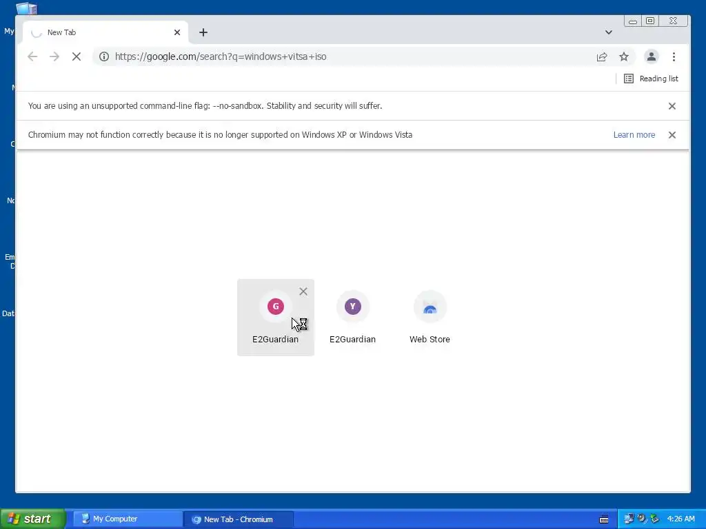This screenshot has width=706, height=529.
Task: Share this page icon in address bar
Action: coord(602,56)
